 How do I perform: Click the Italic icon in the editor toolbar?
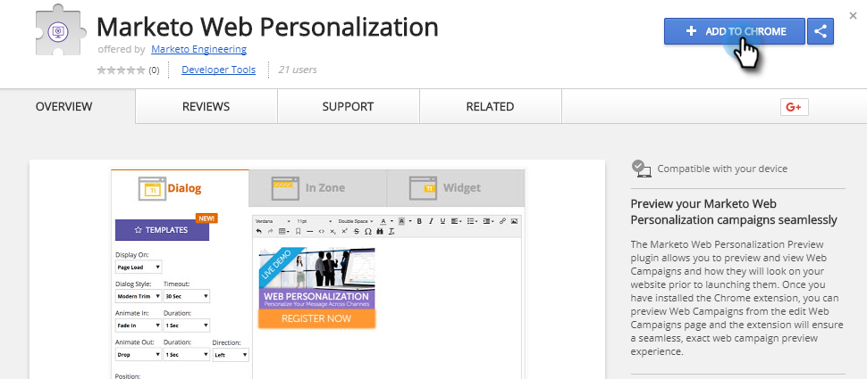click(432, 221)
